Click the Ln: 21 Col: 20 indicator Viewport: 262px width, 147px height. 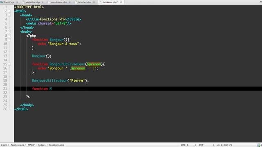(224, 145)
